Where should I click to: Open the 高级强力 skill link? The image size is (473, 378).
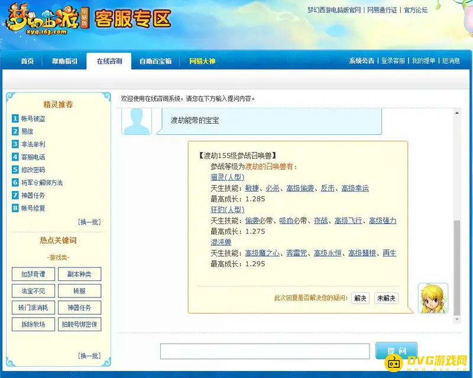383,221
